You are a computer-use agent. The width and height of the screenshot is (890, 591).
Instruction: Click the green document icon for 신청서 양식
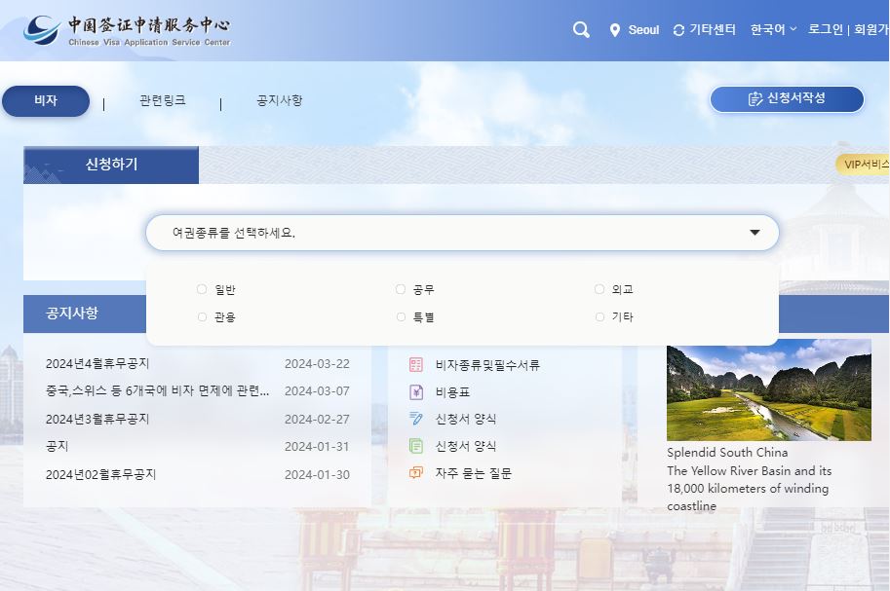click(x=416, y=446)
